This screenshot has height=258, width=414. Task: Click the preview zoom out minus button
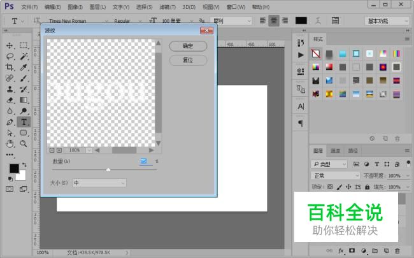pyautogui.click(x=52, y=150)
